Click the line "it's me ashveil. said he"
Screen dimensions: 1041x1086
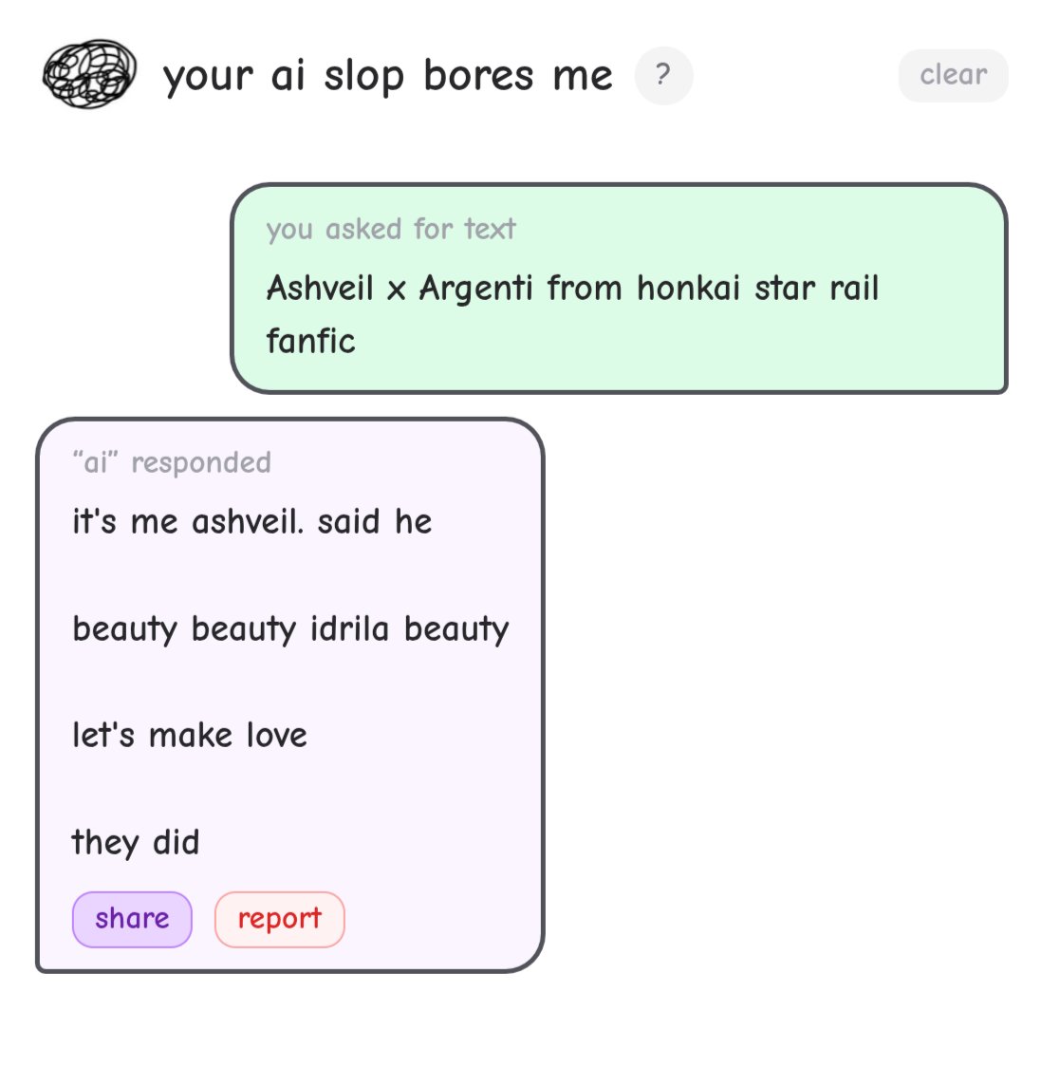[251, 521]
